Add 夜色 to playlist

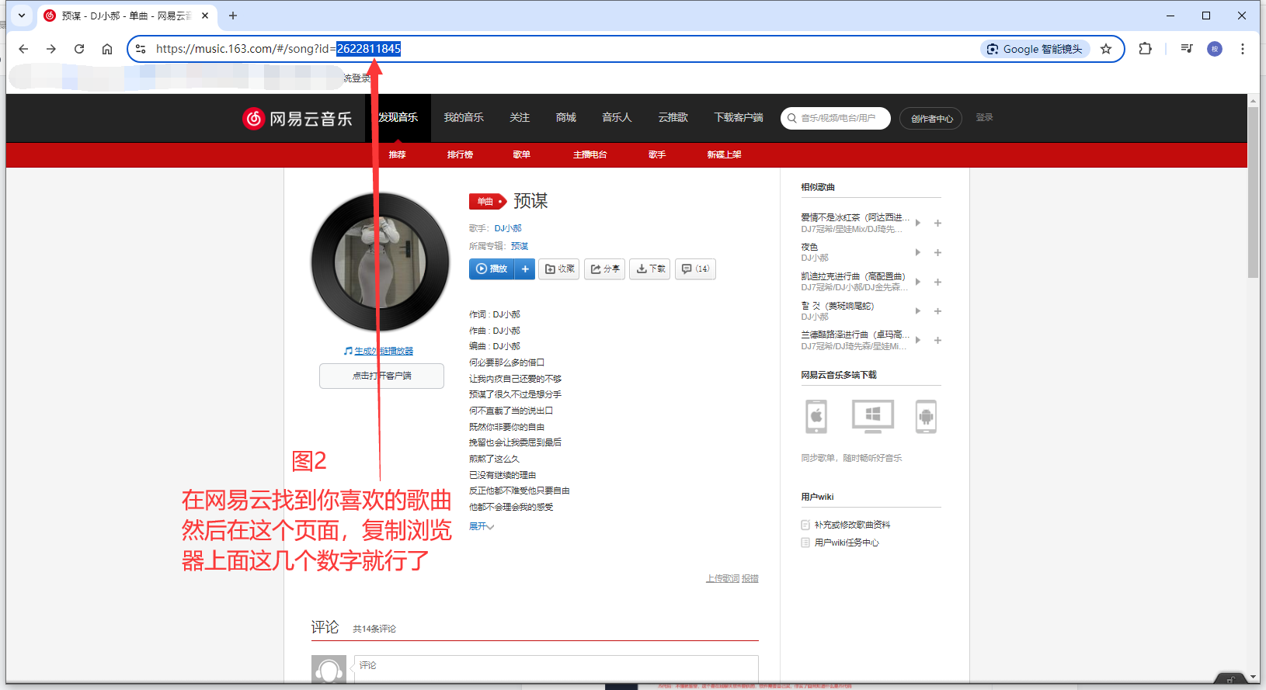[937, 252]
